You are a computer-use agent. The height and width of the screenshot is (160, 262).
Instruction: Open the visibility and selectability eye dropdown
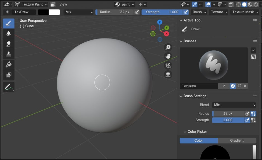[185, 4]
